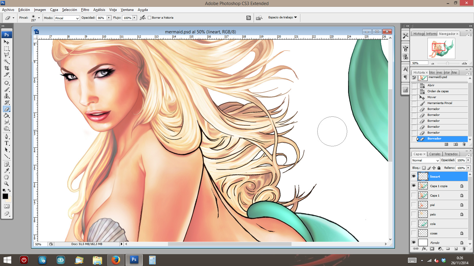The image size is (474, 266).
Task: Select the Healing Brush tool
Action: (7, 83)
